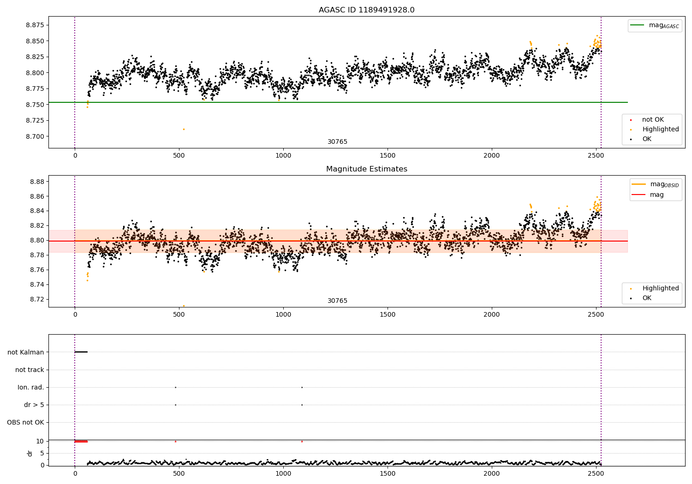Click the 8.76 y-tick on middle plot
Image resolution: width=692 pixels, height=484 pixels.
pos(37,270)
